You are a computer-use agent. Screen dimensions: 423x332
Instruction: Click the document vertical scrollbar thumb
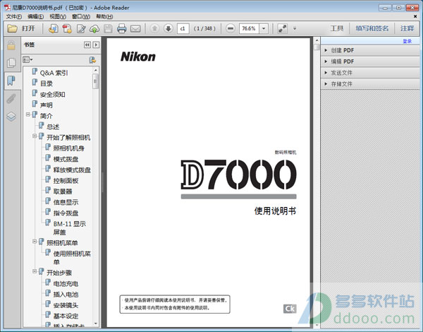coord(317,47)
